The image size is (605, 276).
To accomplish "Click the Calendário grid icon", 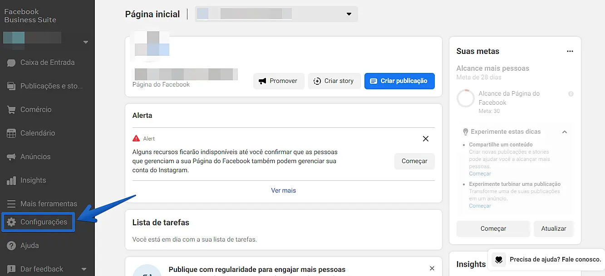I will coord(11,133).
